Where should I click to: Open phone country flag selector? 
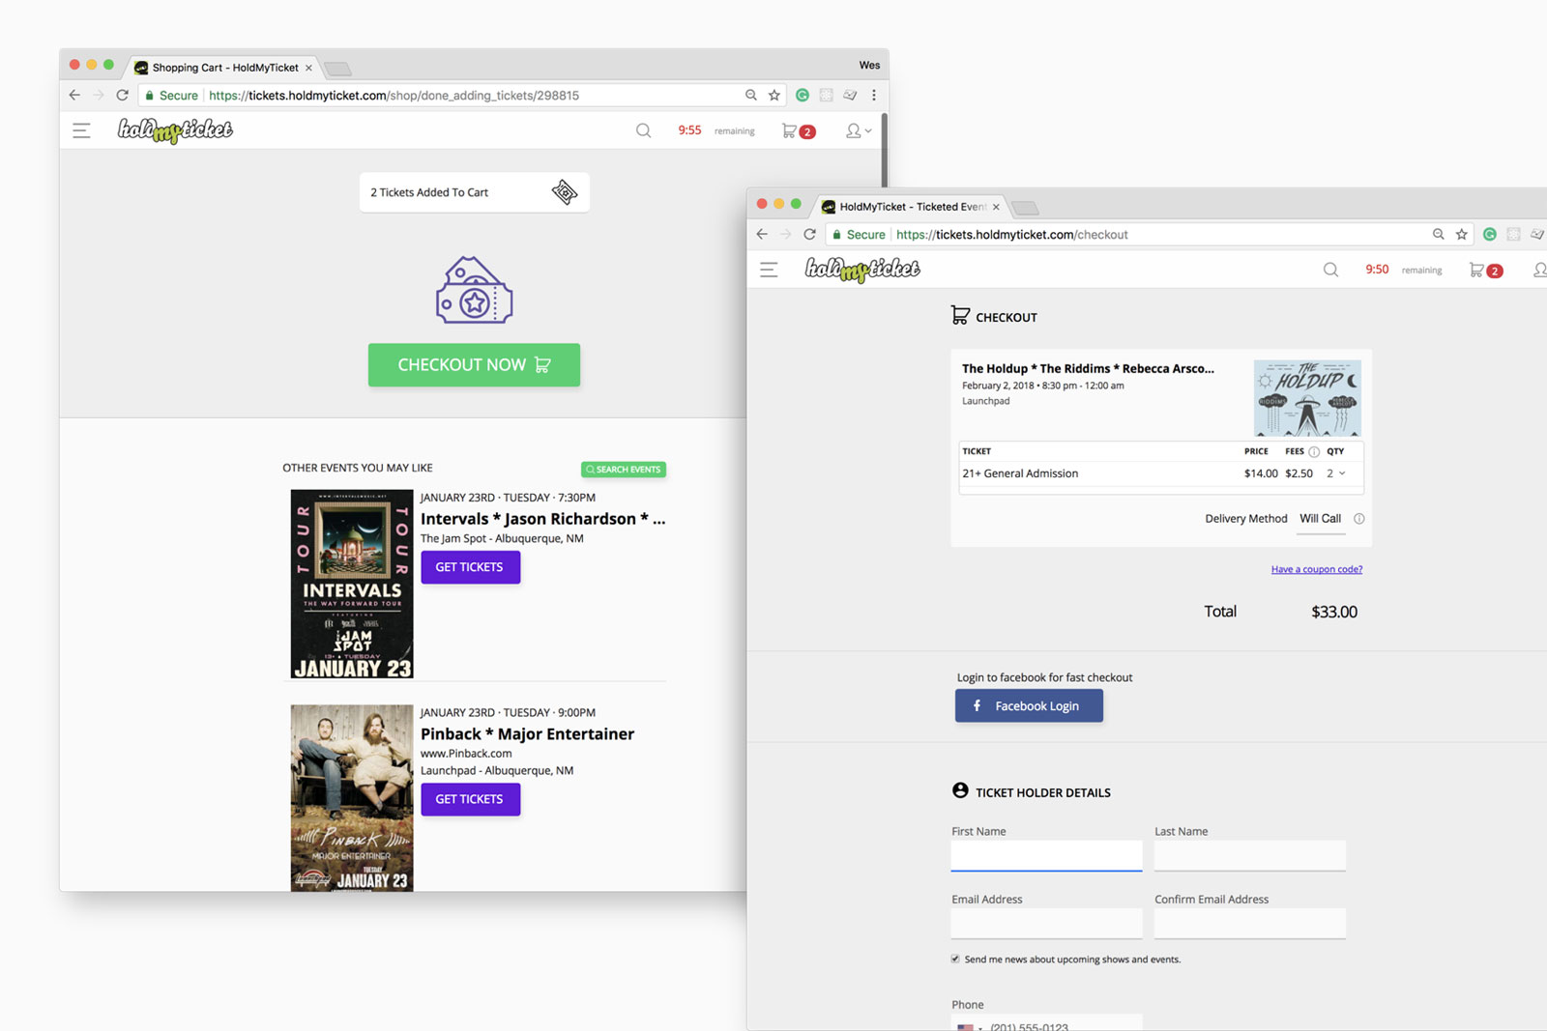coord(969,1027)
